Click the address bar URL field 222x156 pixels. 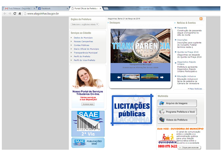pos(122,14)
